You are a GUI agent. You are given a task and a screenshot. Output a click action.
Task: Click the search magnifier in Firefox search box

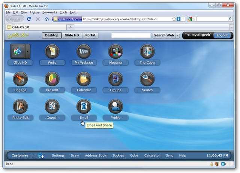click(229, 19)
